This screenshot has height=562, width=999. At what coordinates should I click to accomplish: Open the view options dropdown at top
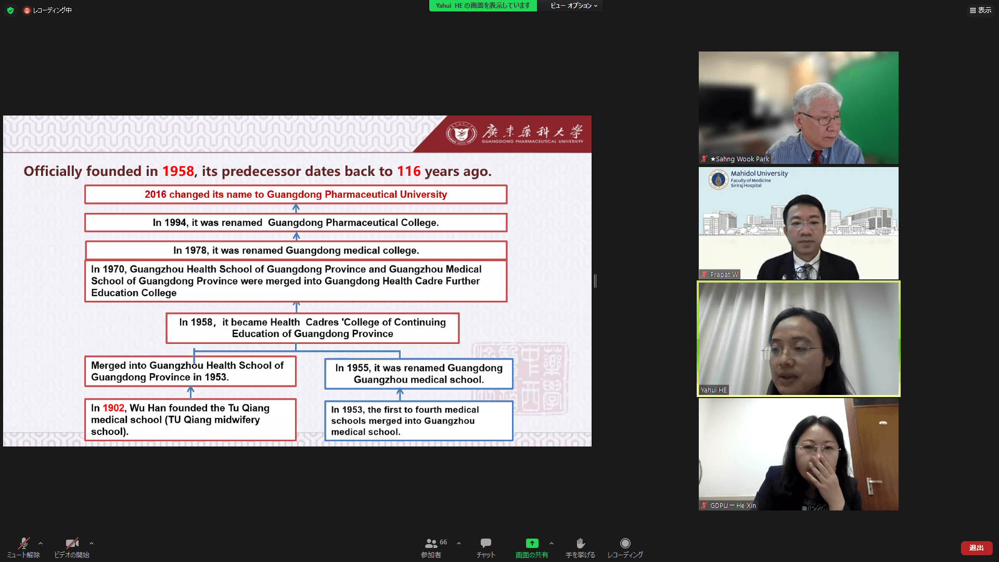pyautogui.click(x=573, y=6)
